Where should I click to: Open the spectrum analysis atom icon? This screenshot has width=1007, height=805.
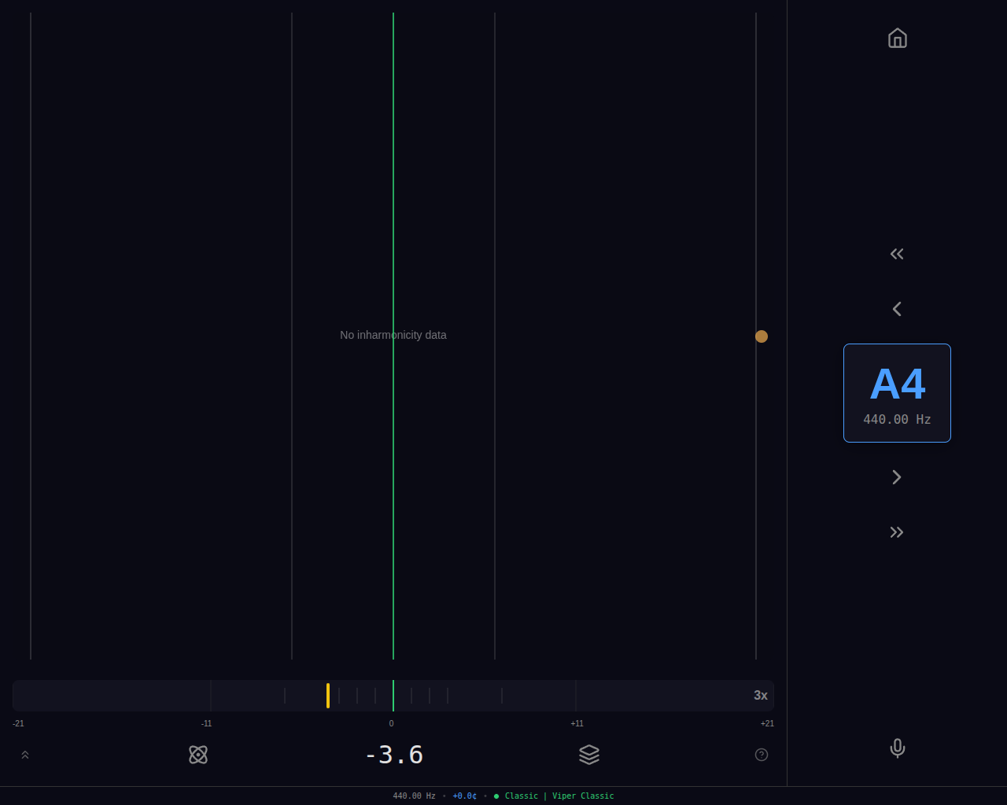coord(198,754)
